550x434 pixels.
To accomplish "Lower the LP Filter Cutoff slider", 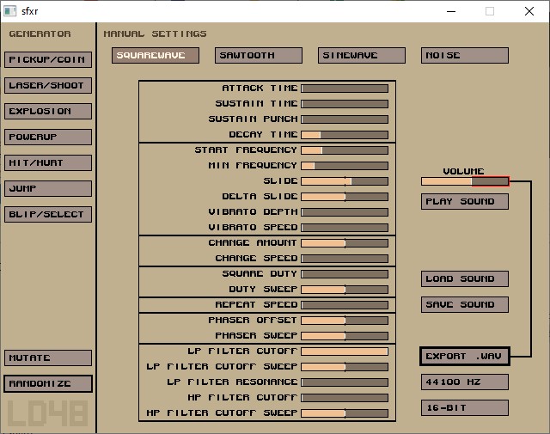I will tap(345, 351).
